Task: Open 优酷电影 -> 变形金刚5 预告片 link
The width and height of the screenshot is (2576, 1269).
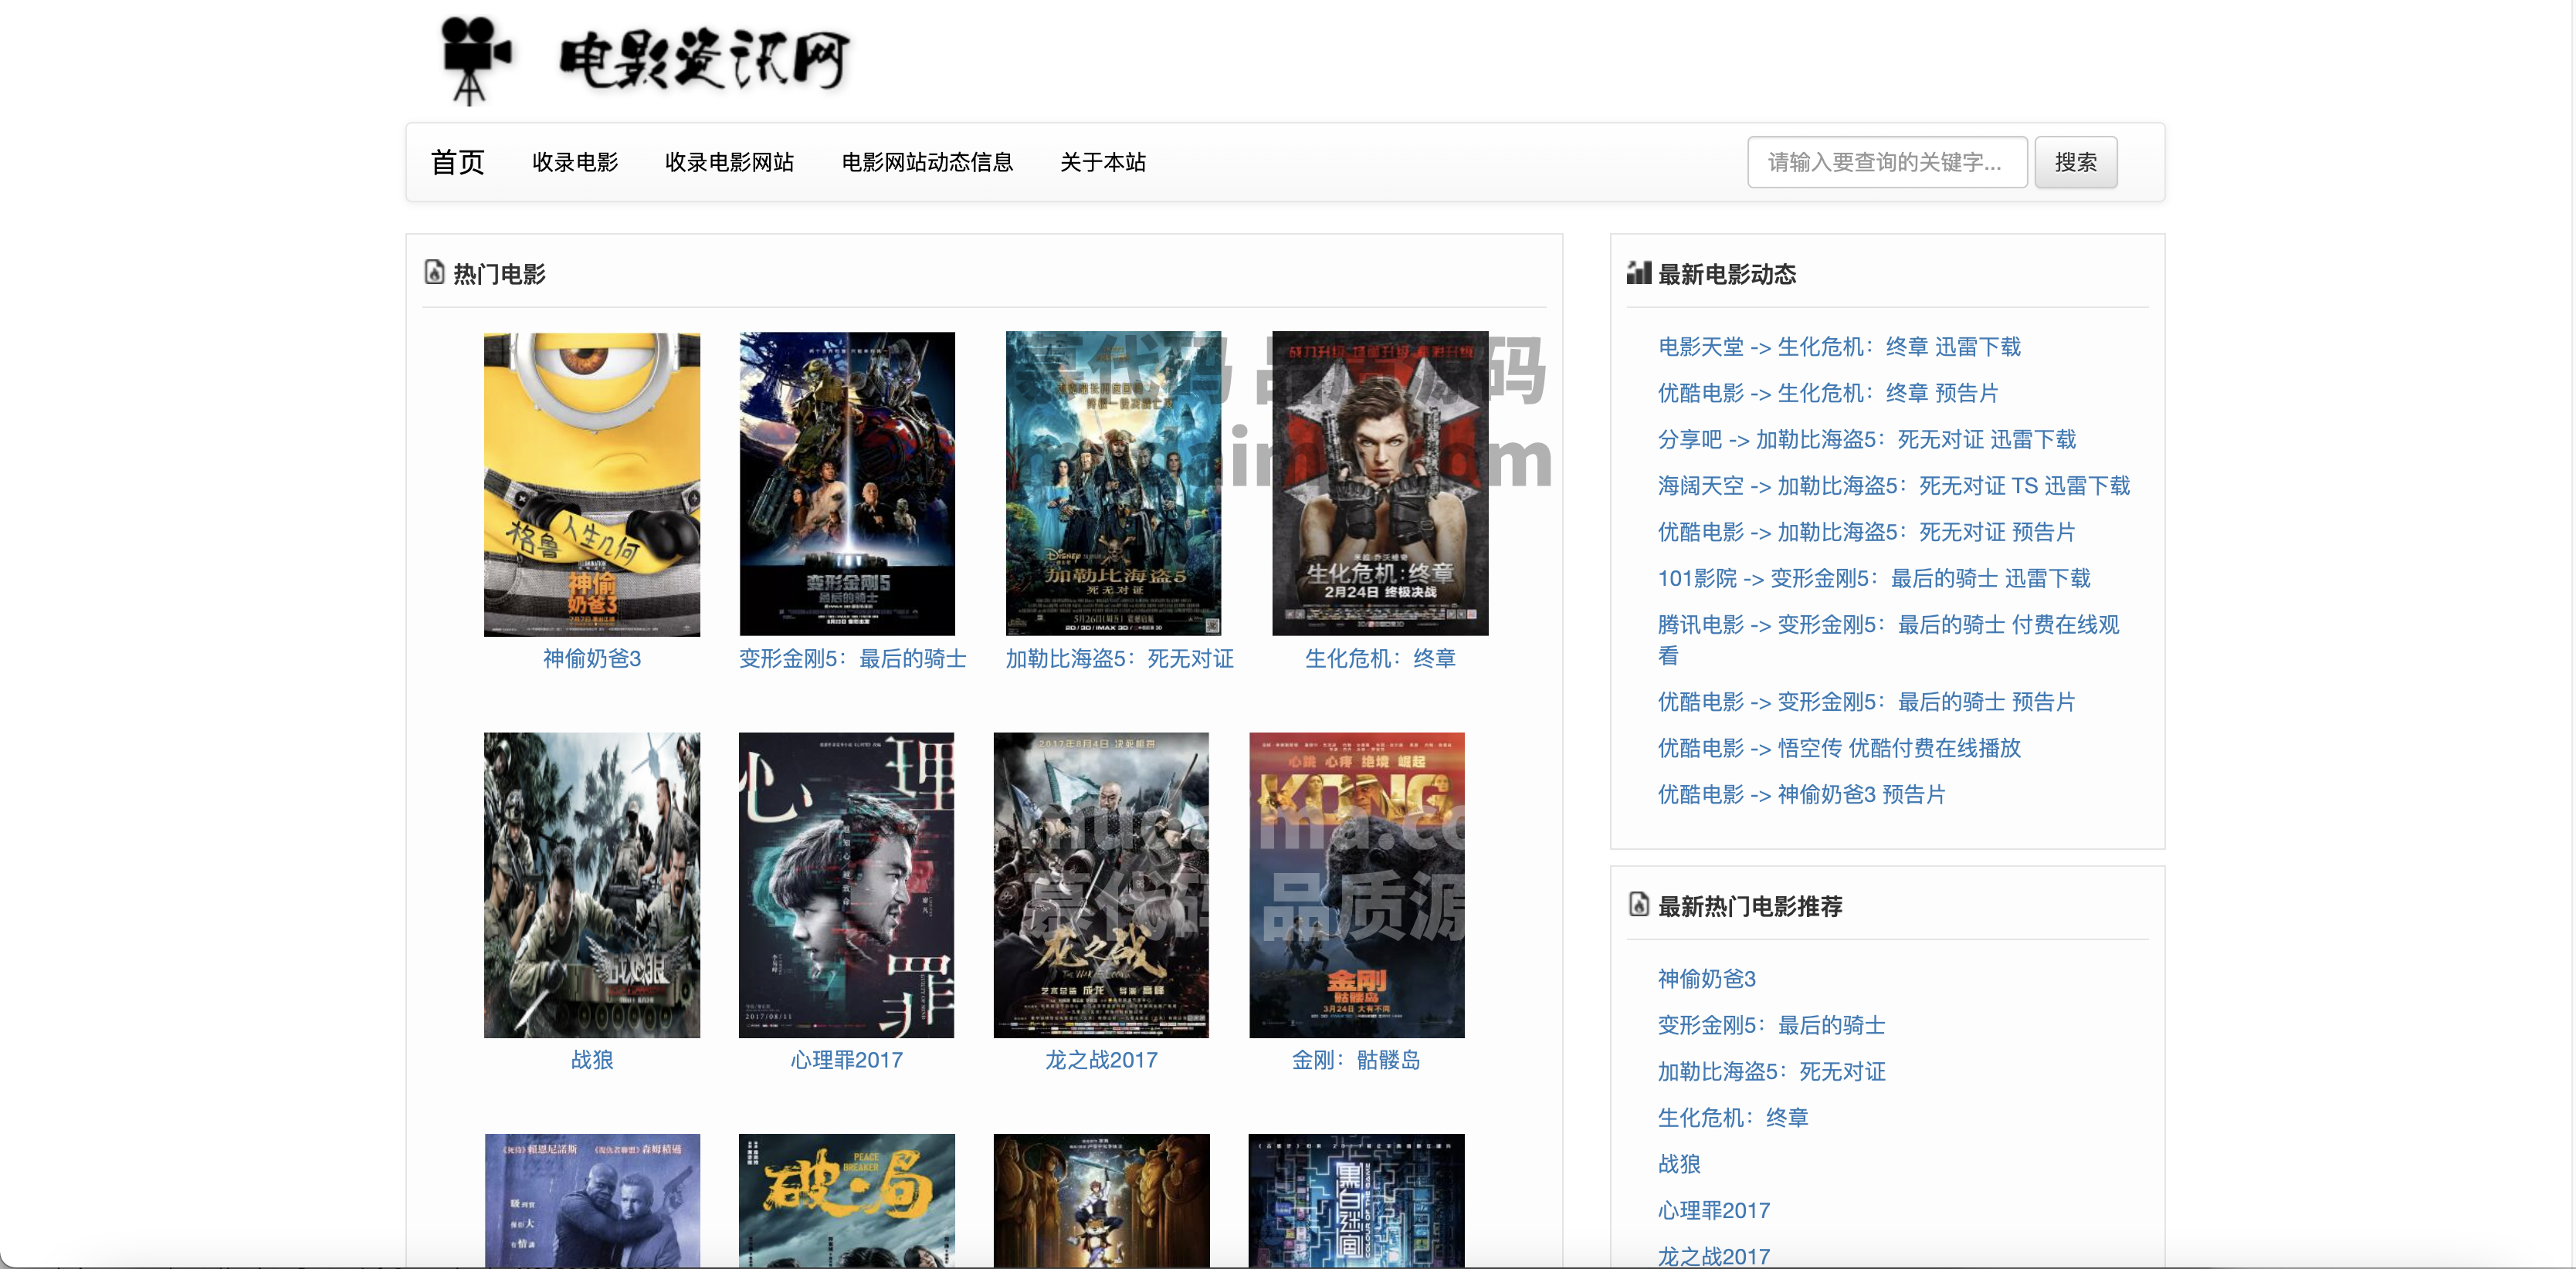Action: click(1866, 702)
